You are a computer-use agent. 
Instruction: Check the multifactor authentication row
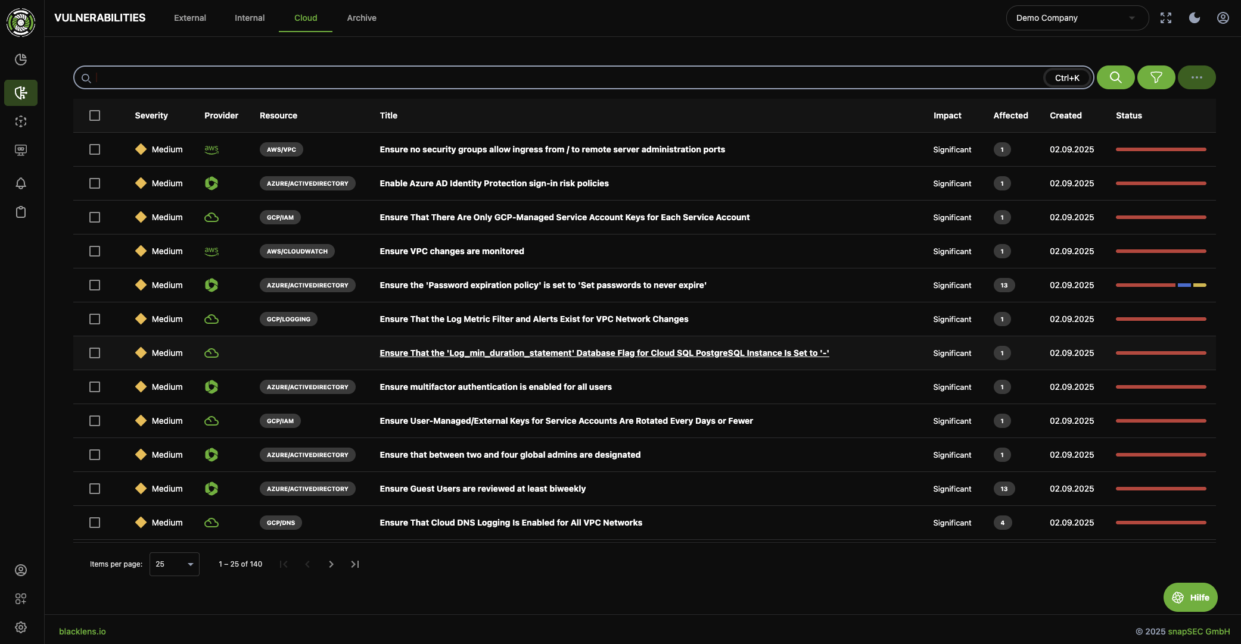coord(95,387)
